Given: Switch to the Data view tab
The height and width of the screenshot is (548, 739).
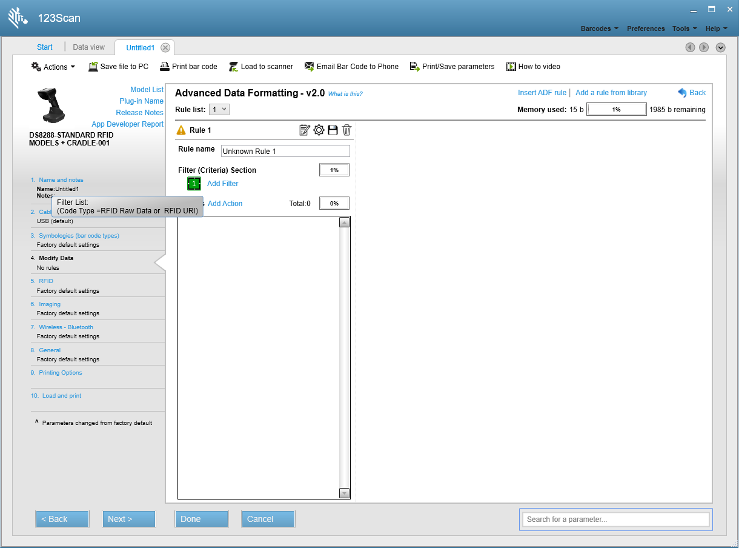Looking at the screenshot, I should [88, 47].
